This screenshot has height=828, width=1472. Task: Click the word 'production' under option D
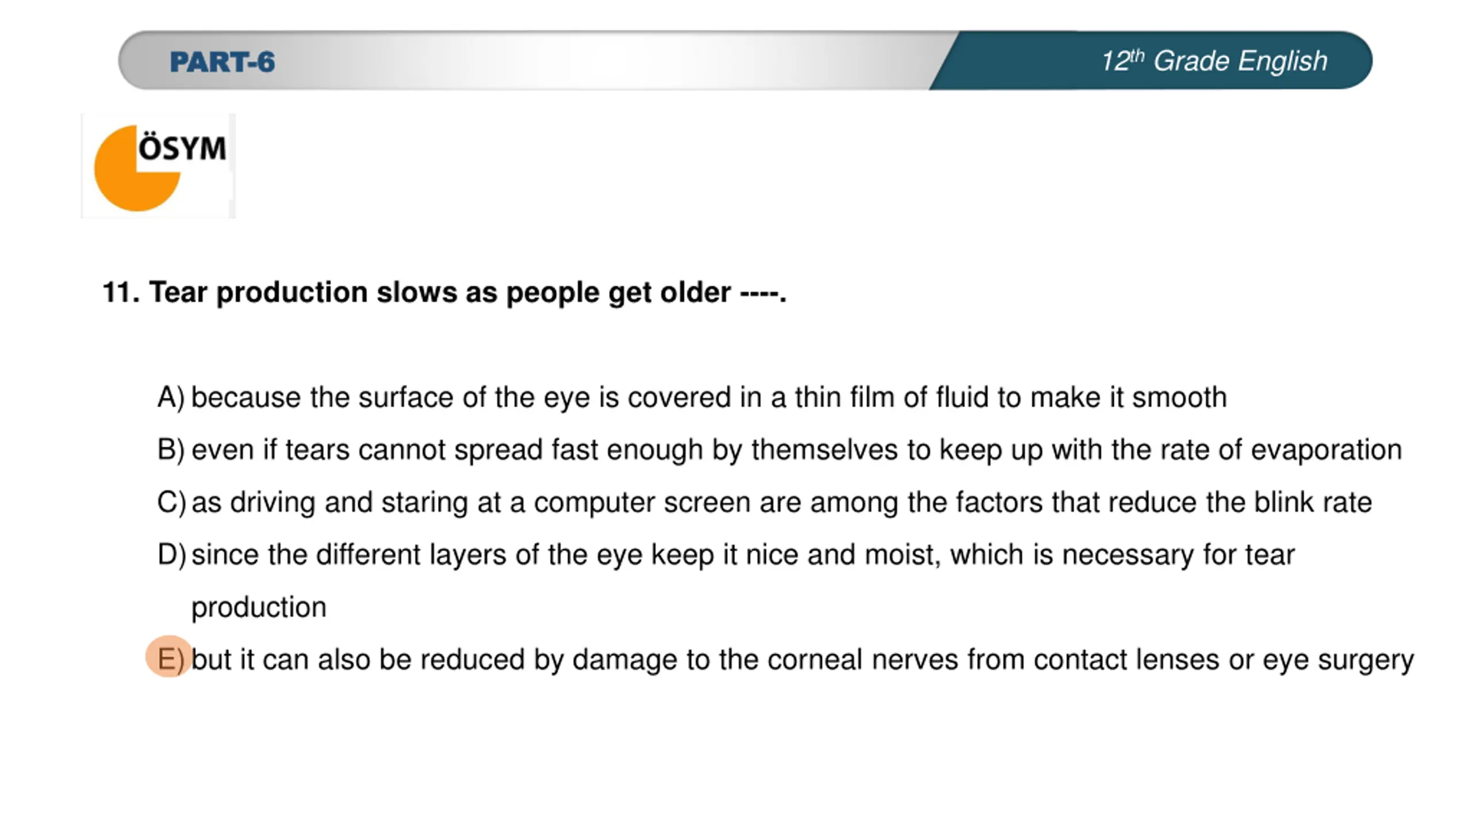coord(259,608)
